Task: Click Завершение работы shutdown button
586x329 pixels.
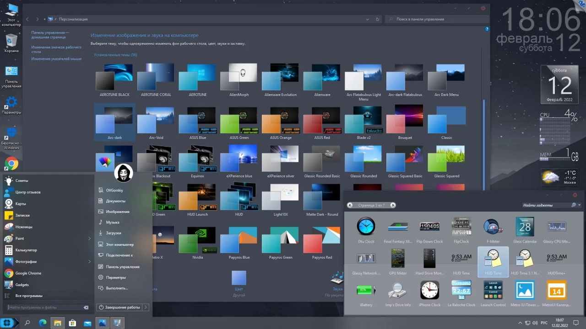Action: [119, 308]
